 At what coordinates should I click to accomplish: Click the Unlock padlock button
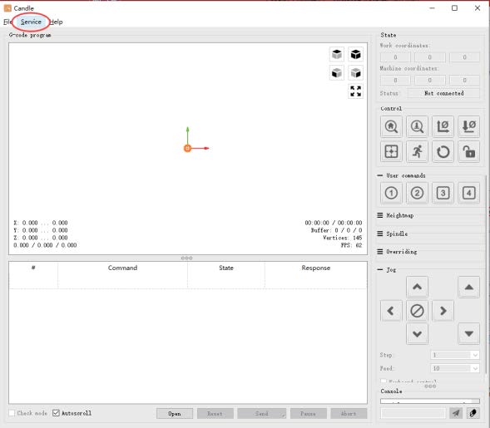pyautogui.click(x=468, y=152)
